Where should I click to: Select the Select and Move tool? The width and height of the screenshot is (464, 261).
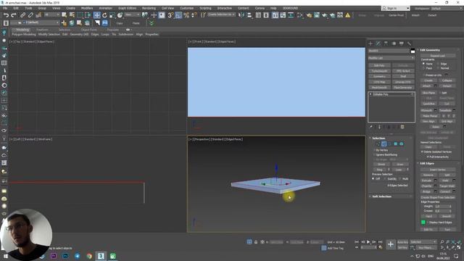pyautogui.click(x=96, y=15)
